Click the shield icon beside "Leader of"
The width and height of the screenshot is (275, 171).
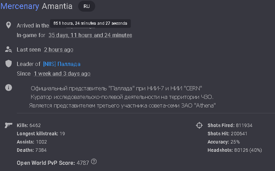pos(9,64)
